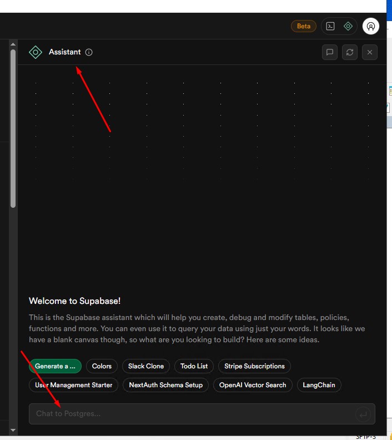Screen dimensions: 392x440
Task: Click NextAuth Schema Setup chip
Action: [165, 384]
